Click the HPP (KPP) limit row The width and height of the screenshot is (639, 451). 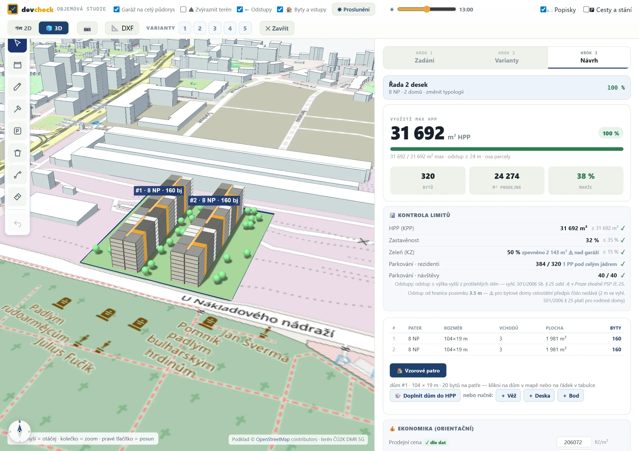point(507,228)
